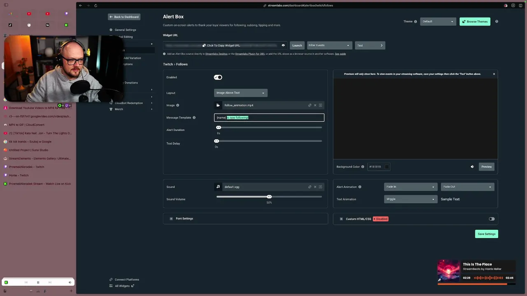Image resolution: width=527 pixels, height=296 pixels.
Task: Open the Streamlabs Plugin for OBS link
Action: click(250, 54)
